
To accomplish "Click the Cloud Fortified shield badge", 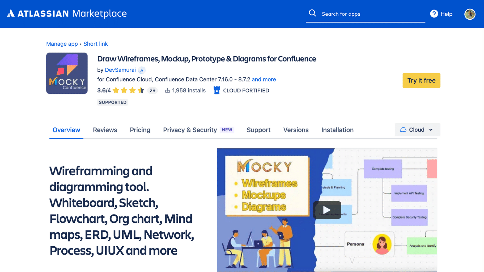I will 217,90.
